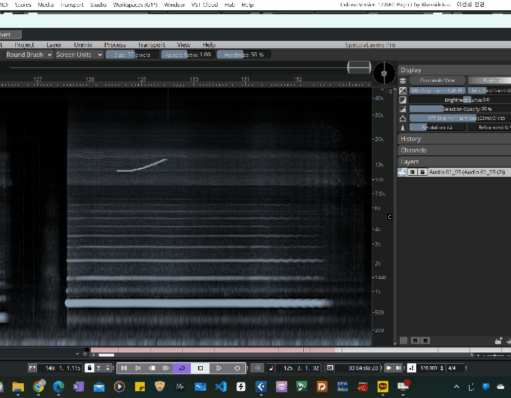511x398 pixels.
Task: Open Cubase Workspaces (G1*) menu
Action: click(x=135, y=5)
